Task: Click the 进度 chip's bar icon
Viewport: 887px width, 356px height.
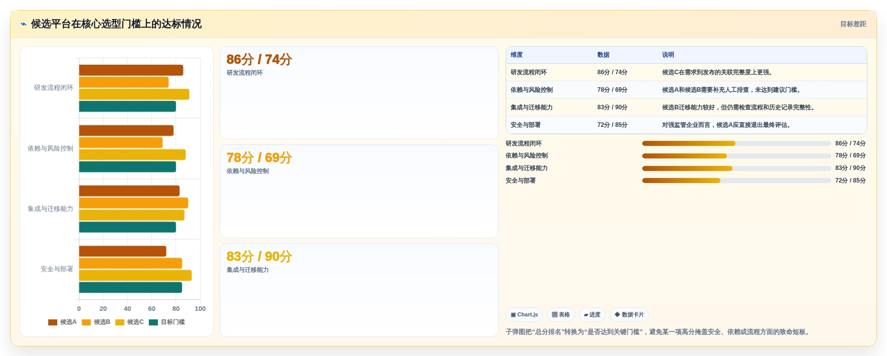Action: (586, 315)
